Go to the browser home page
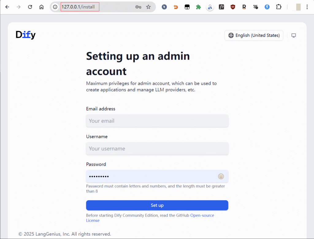This screenshot has height=239, width=314. (x=41, y=7)
